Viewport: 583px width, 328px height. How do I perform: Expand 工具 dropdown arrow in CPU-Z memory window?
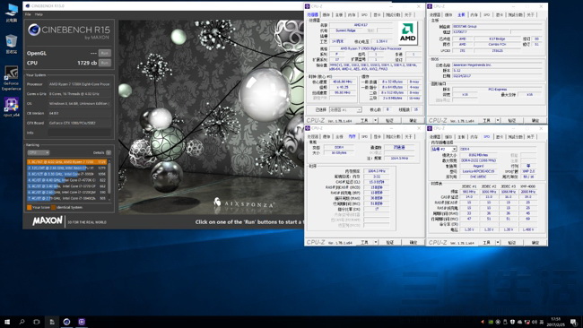click(x=376, y=242)
